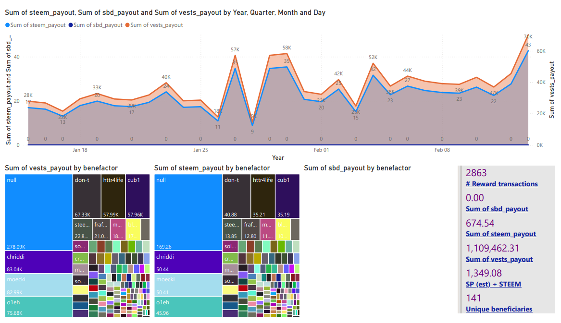
Task: Click the httr4life tile showing 35.21
Action: pos(263,196)
